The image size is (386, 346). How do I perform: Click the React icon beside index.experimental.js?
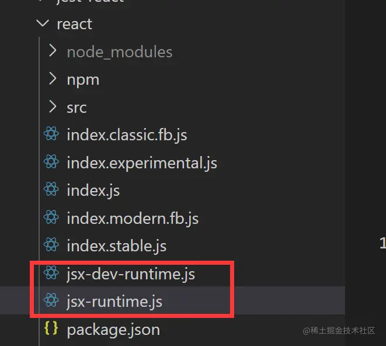51,162
